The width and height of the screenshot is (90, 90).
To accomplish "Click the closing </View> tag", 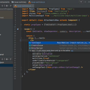I will point(32,69).
